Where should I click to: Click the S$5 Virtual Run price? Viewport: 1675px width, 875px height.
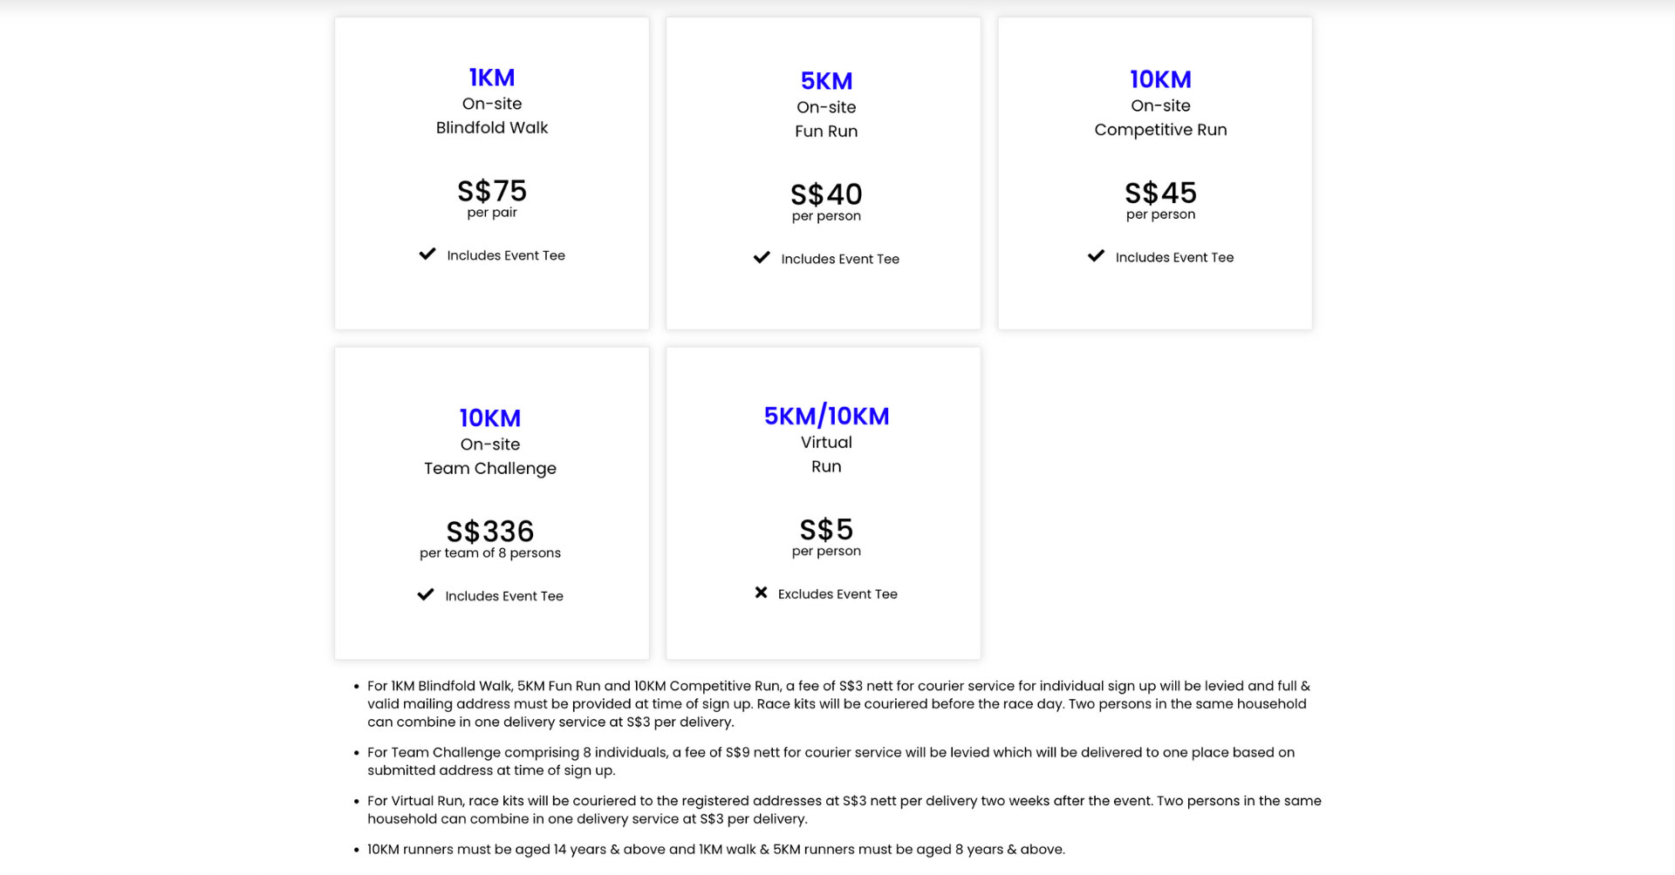pos(826,530)
